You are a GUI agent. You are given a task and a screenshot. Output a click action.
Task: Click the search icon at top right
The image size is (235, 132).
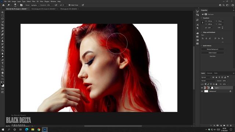point(224,5)
